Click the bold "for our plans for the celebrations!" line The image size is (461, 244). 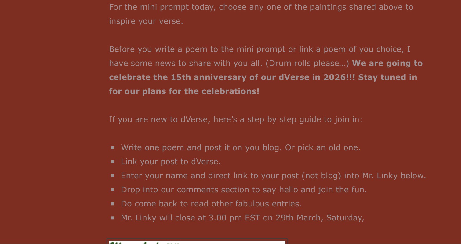coord(184,91)
